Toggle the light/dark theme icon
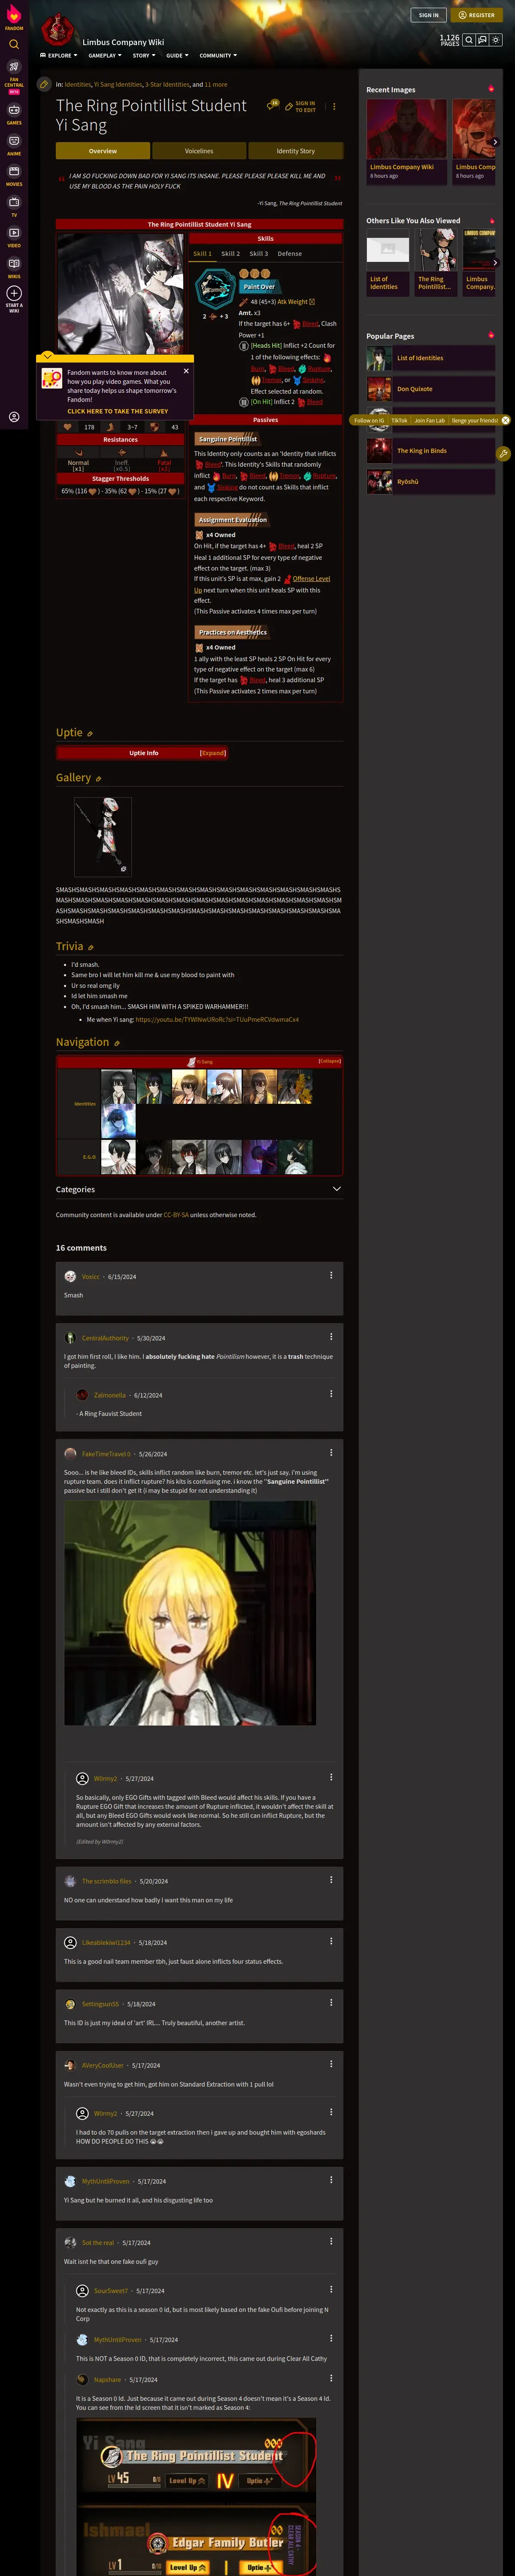The height and width of the screenshot is (2576, 515). 497,40
